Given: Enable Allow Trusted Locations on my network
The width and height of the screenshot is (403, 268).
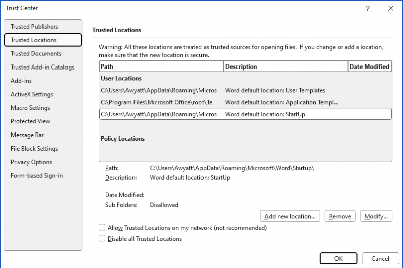Looking at the screenshot, I should coord(102,228).
